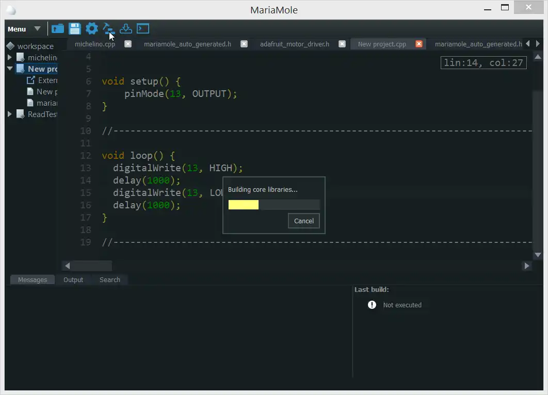Image resolution: width=548 pixels, height=395 pixels.
Task: Collapse the New project tree node
Action: [x=10, y=69]
